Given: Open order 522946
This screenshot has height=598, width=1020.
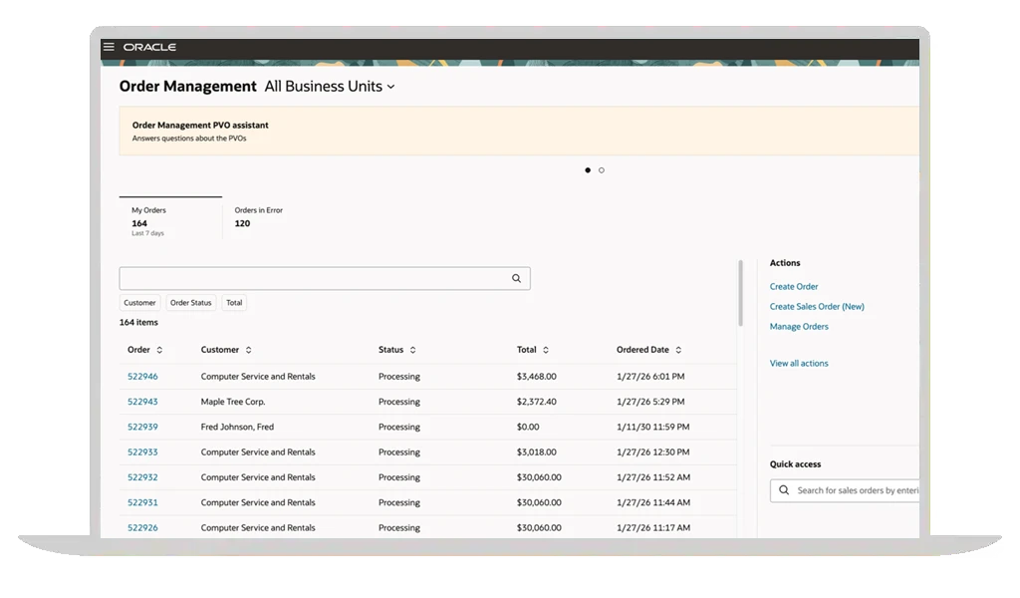Looking at the screenshot, I should (x=142, y=377).
